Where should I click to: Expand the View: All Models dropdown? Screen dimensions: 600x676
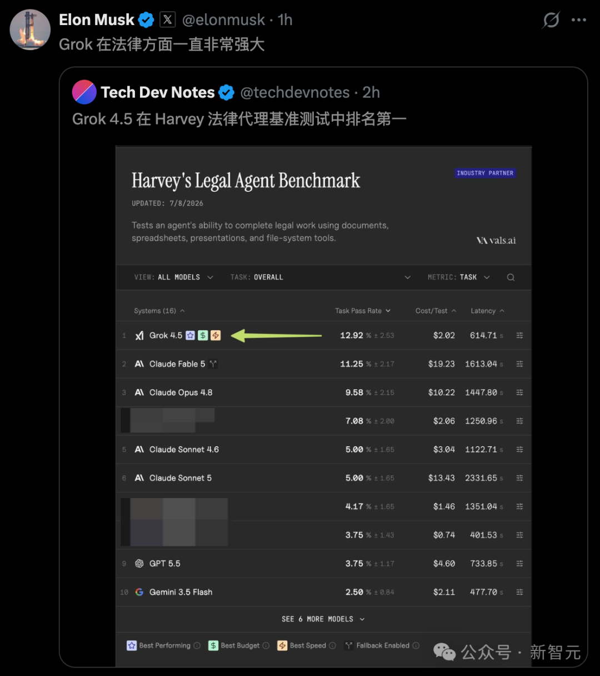point(174,277)
